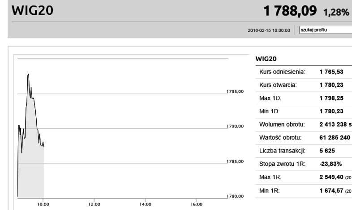Viewport: 352px width, 210px height.
Task: Select the Kurs otwarcia row
Action: [304, 85]
